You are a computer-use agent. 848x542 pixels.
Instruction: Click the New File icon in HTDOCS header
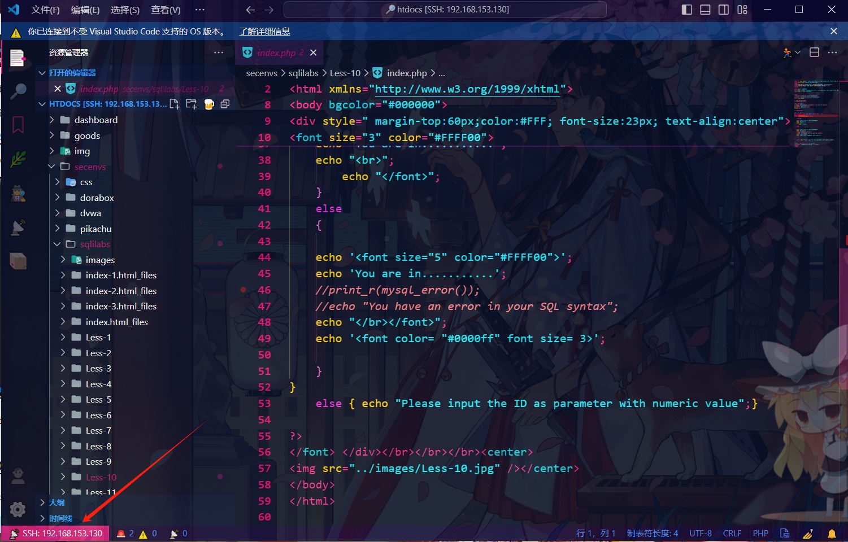click(x=175, y=104)
